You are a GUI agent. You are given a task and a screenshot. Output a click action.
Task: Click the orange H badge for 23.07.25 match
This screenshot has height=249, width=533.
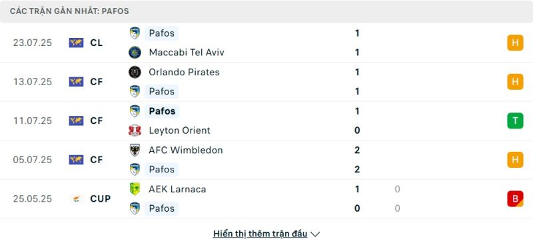pos(515,43)
